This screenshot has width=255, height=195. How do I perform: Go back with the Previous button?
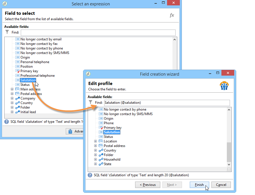[148, 185]
